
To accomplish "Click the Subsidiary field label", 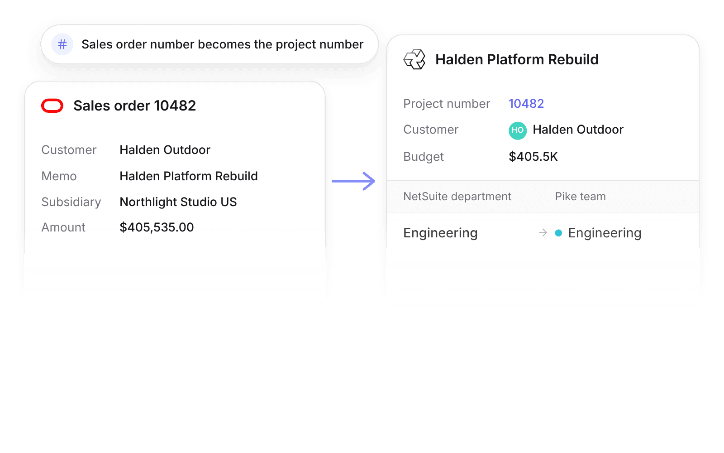I will coord(71,202).
